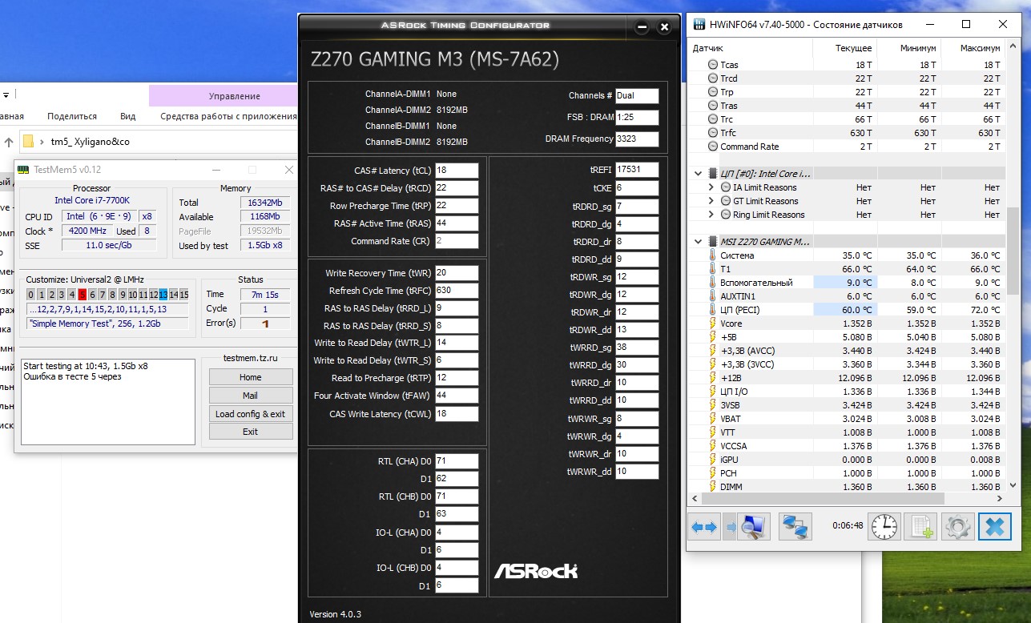1031x623 pixels.
Task: Click the Command Rate (CR) field in ASRock
Action: click(x=457, y=241)
